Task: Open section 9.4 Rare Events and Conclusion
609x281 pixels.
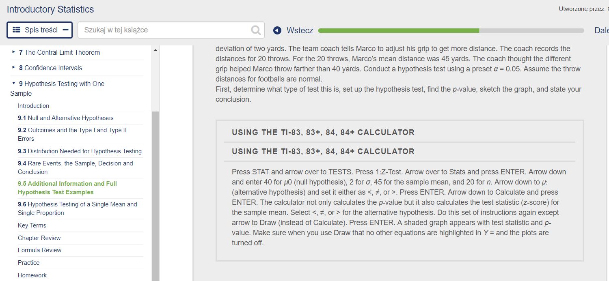Action: 75,167
